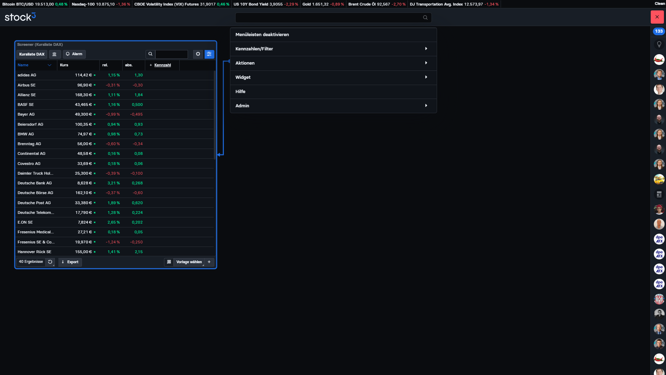Click the Export download arrow button

point(70,262)
